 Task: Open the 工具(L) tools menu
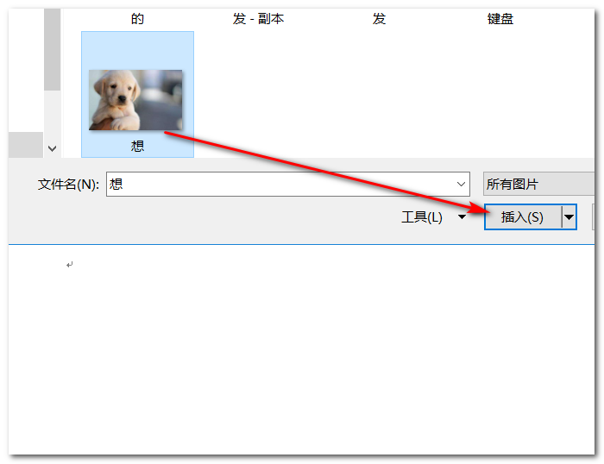click(433, 217)
